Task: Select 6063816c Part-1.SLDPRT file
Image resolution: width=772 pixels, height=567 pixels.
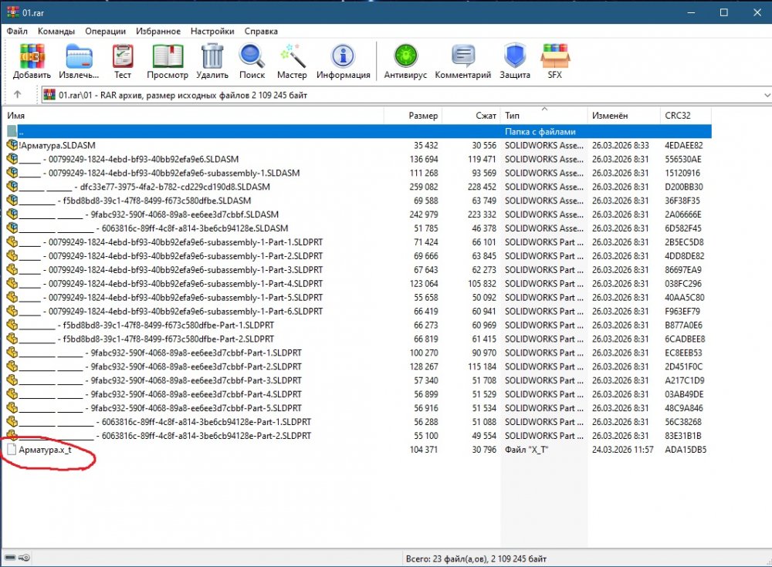Action: 165,422
